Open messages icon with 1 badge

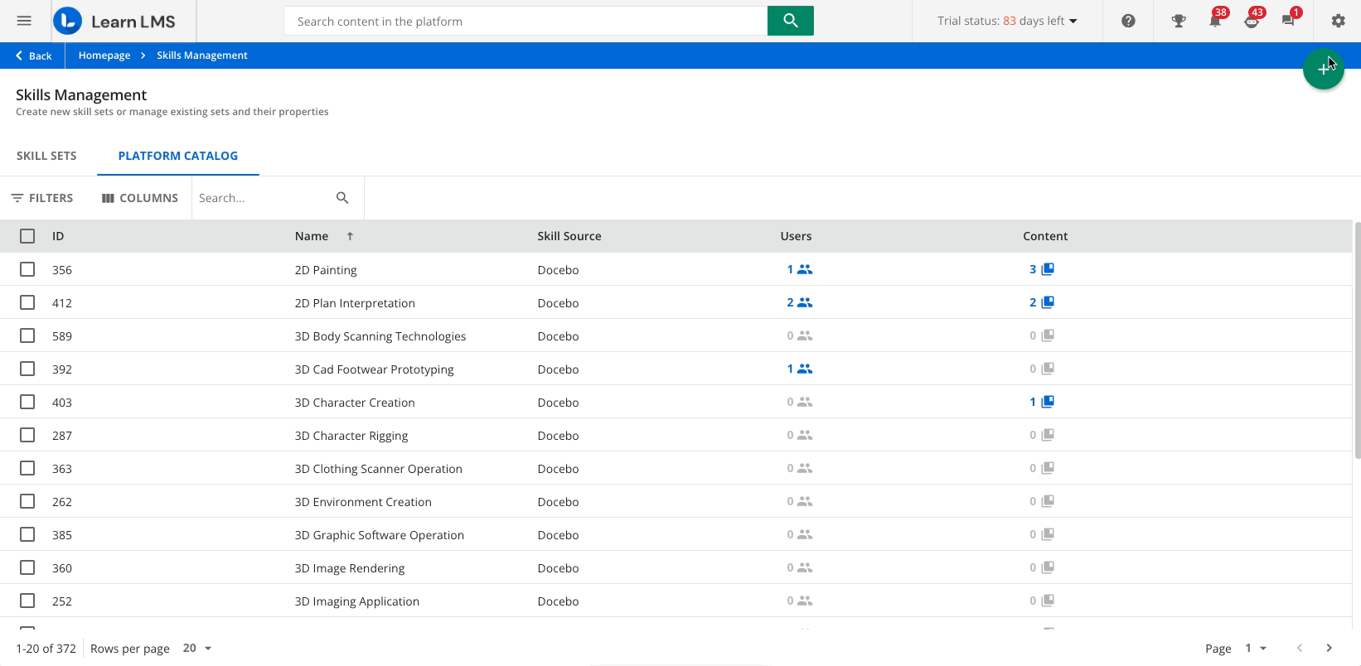pyautogui.click(x=1289, y=20)
